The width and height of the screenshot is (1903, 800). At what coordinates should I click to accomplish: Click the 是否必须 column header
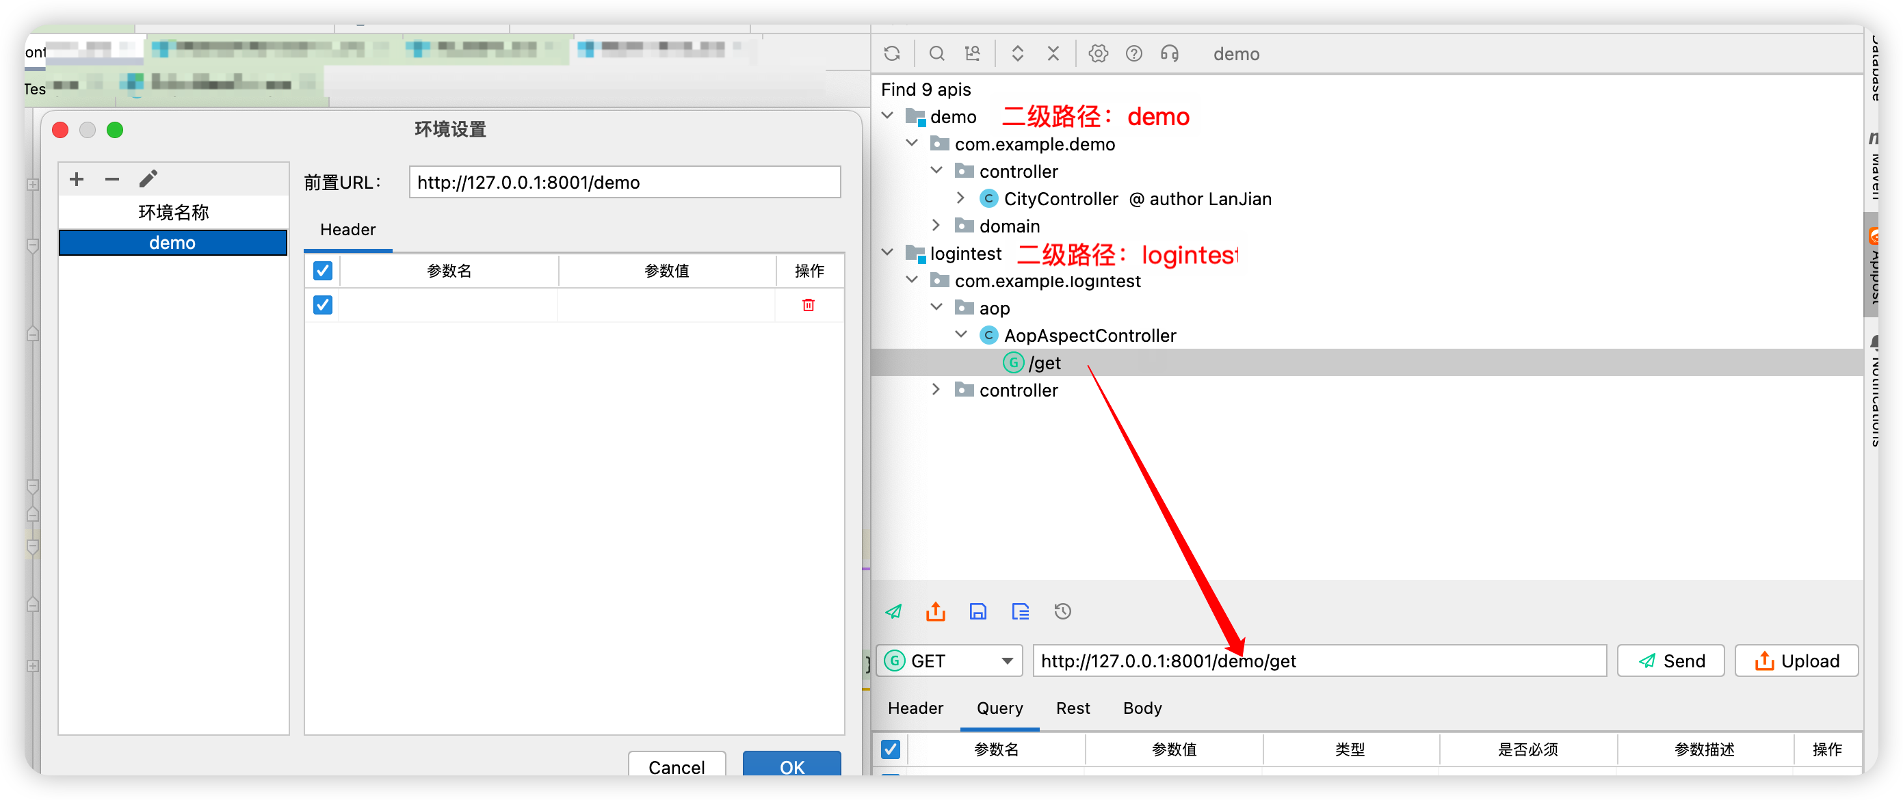point(1527,749)
